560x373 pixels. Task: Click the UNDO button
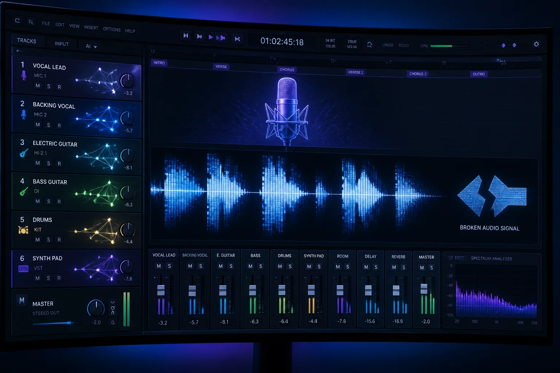pos(388,45)
